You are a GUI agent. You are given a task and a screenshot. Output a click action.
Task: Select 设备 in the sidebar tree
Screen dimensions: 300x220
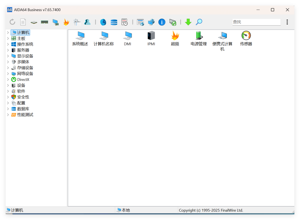coord(21,85)
